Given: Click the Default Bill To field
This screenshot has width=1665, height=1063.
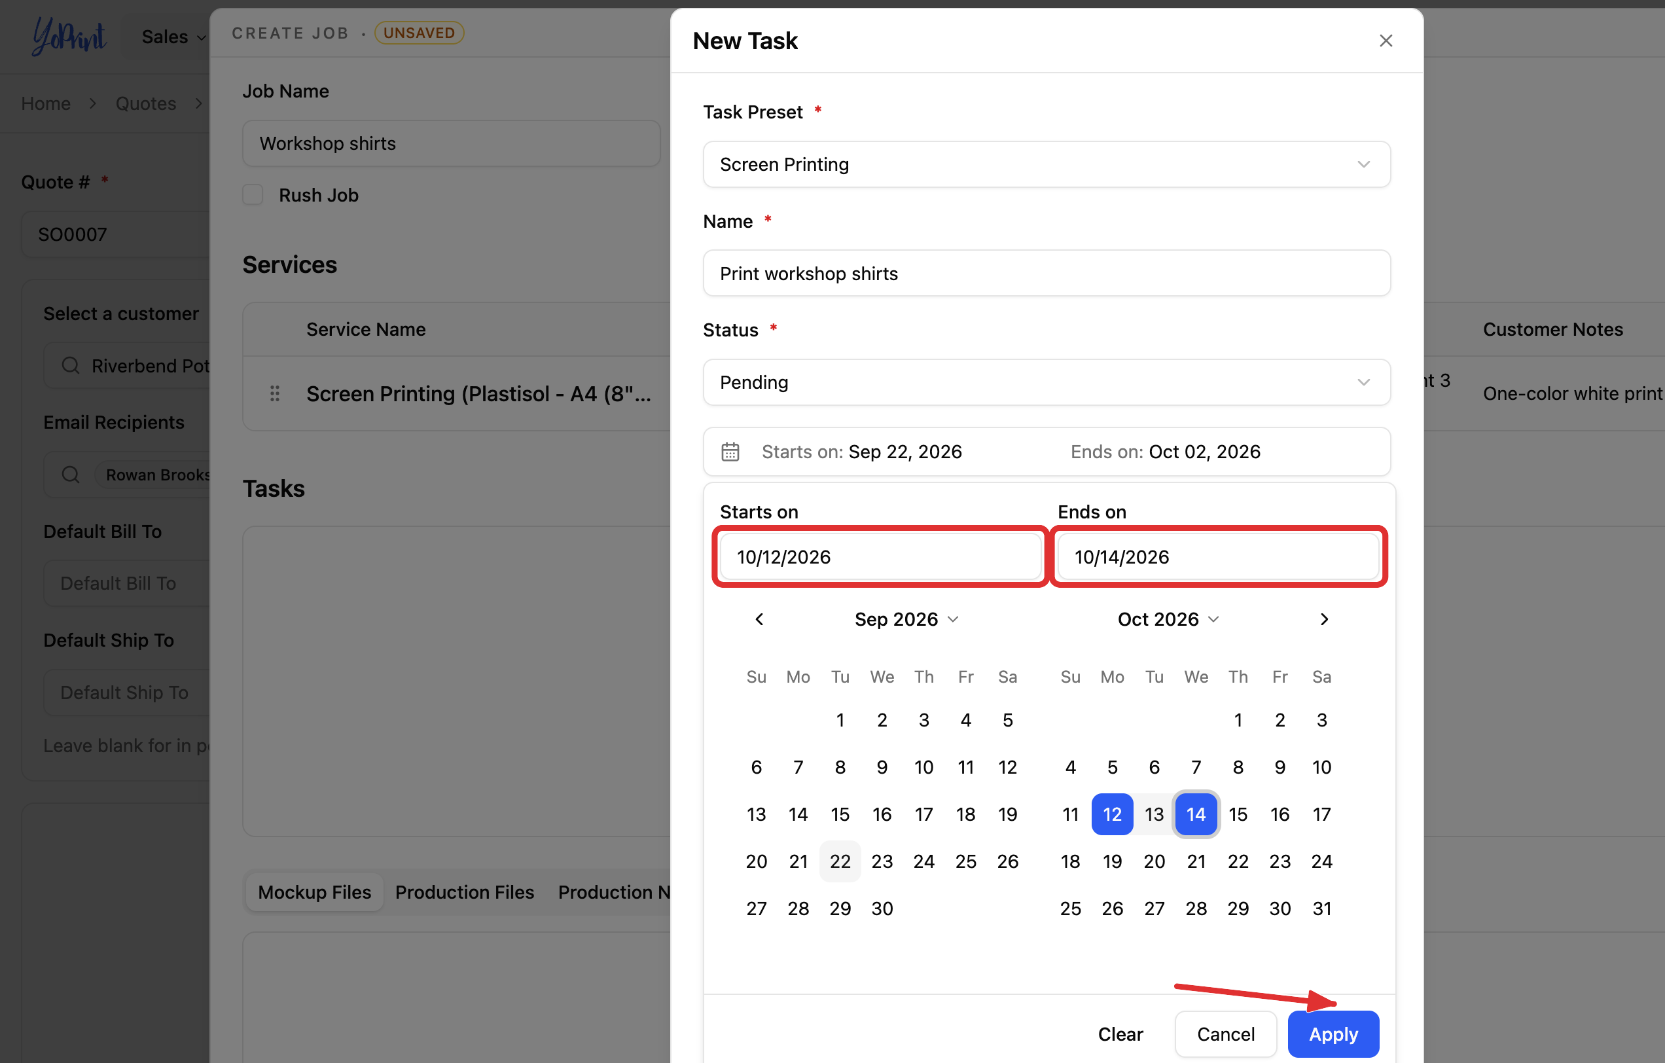Looking at the screenshot, I should 127,583.
